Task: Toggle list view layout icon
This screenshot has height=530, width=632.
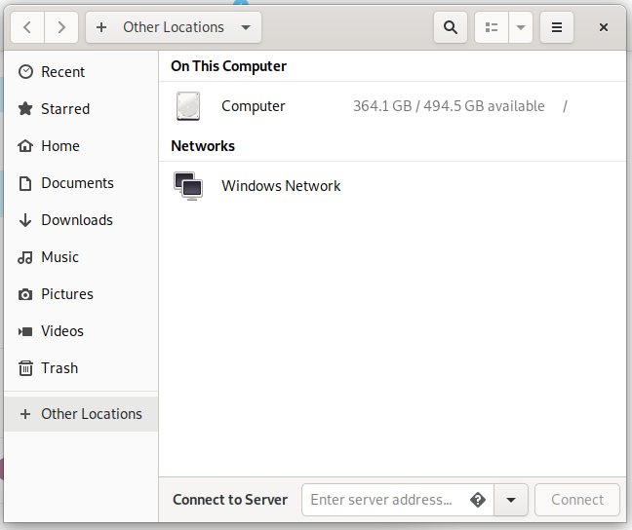Action: pyautogui.click(x=492, y=27)
